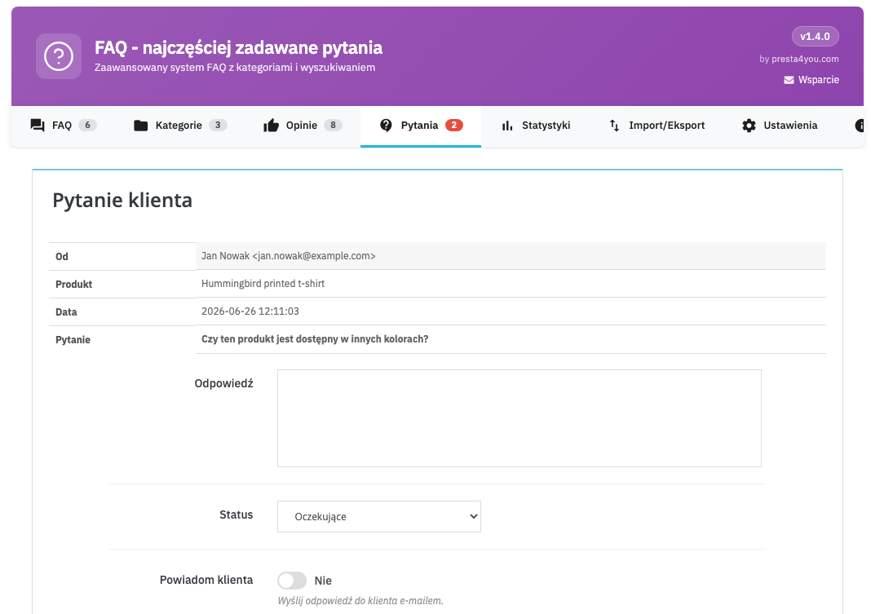Select the Statystyki tab
The width and height of the screenshot is (871, 614).
pos(536,126)
